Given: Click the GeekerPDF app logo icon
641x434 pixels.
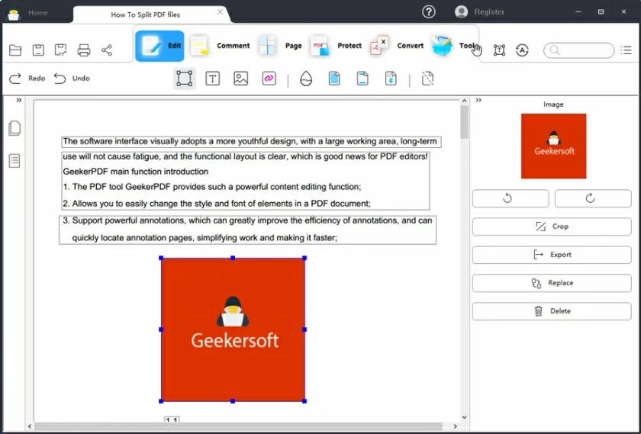Looking at the screenshot, I should (x=14, y=14).
